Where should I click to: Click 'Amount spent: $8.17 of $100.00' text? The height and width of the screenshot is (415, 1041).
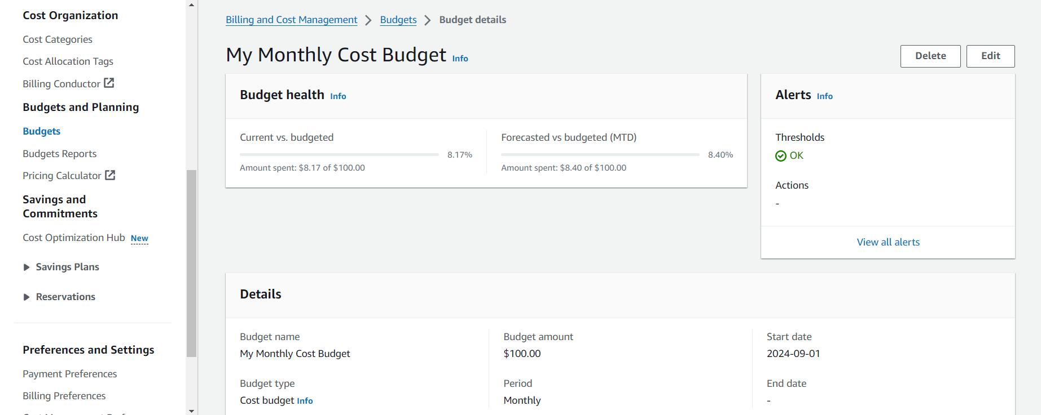[x=302, y=168]
